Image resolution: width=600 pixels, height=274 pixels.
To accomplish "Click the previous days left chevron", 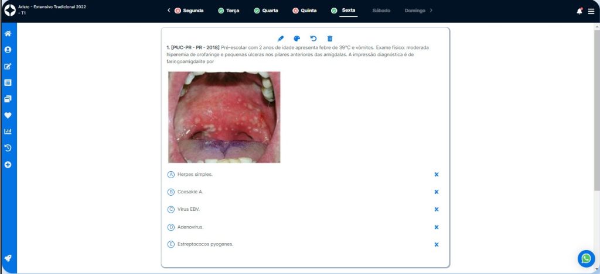I will tap(169, 11).
